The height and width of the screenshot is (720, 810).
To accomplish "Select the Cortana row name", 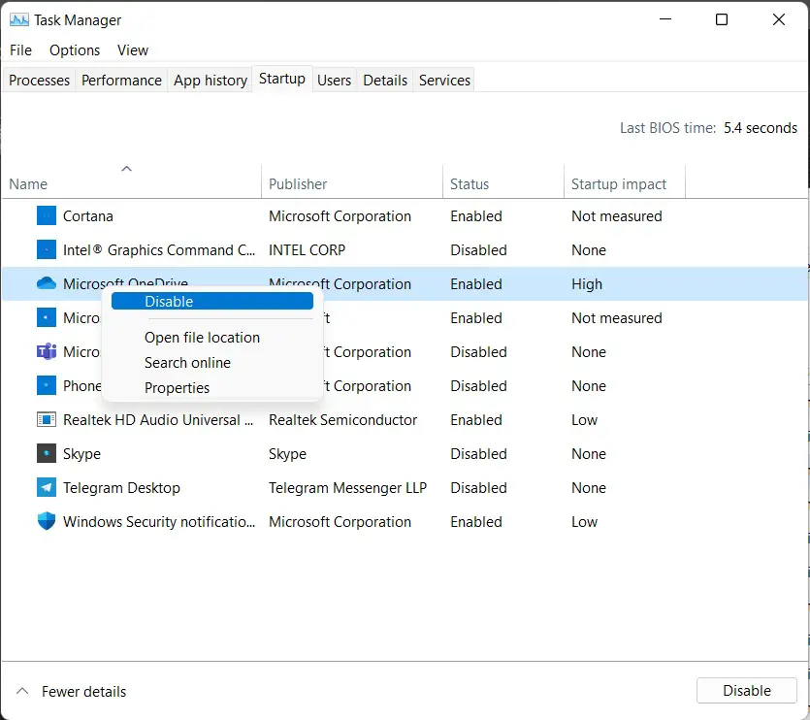I will 88,216.
